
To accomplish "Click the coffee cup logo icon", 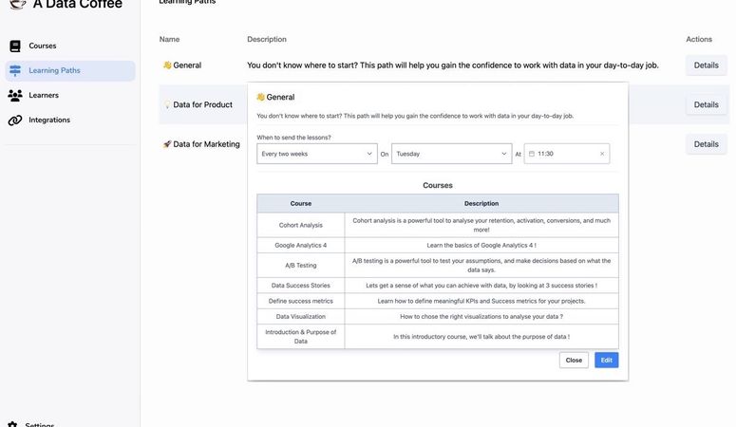I will (x=17, y=4).
